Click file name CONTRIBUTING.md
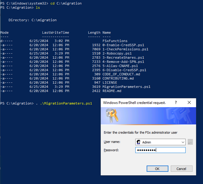Screen dimensions: 203x184 [118, 78]
